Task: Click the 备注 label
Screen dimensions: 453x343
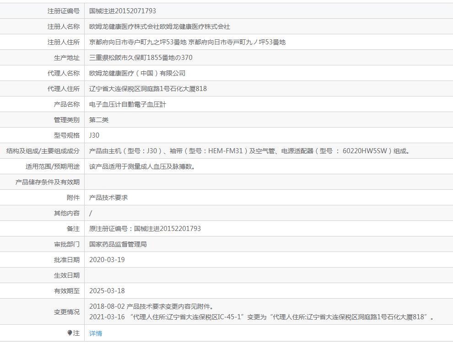Action: 73,229
